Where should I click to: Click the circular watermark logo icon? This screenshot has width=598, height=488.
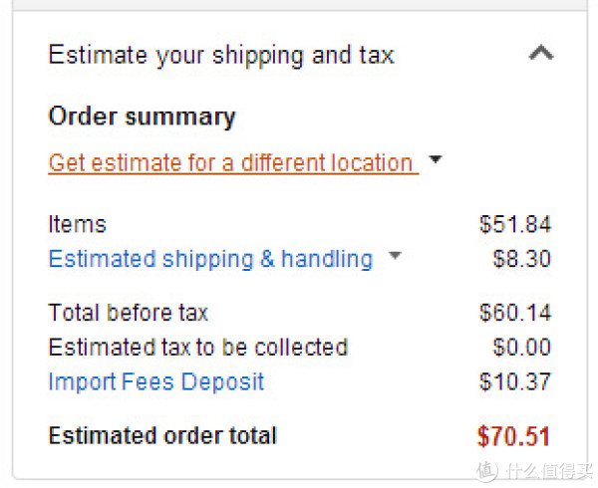[x=487, y=470]
